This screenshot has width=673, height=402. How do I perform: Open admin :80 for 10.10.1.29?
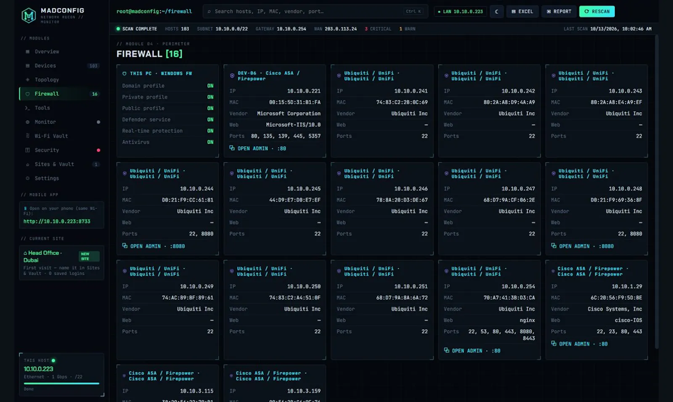pyautogui.click(x=579, y=344)
